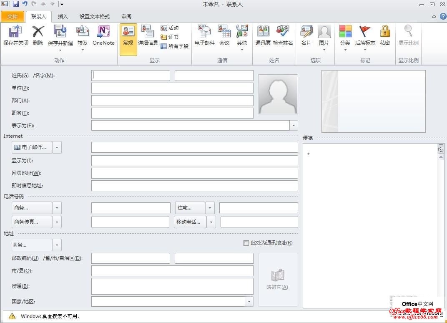Click inside the 单位 company input field
The height and width of the screenshot is (323, 447).
(x=172, y=88)
